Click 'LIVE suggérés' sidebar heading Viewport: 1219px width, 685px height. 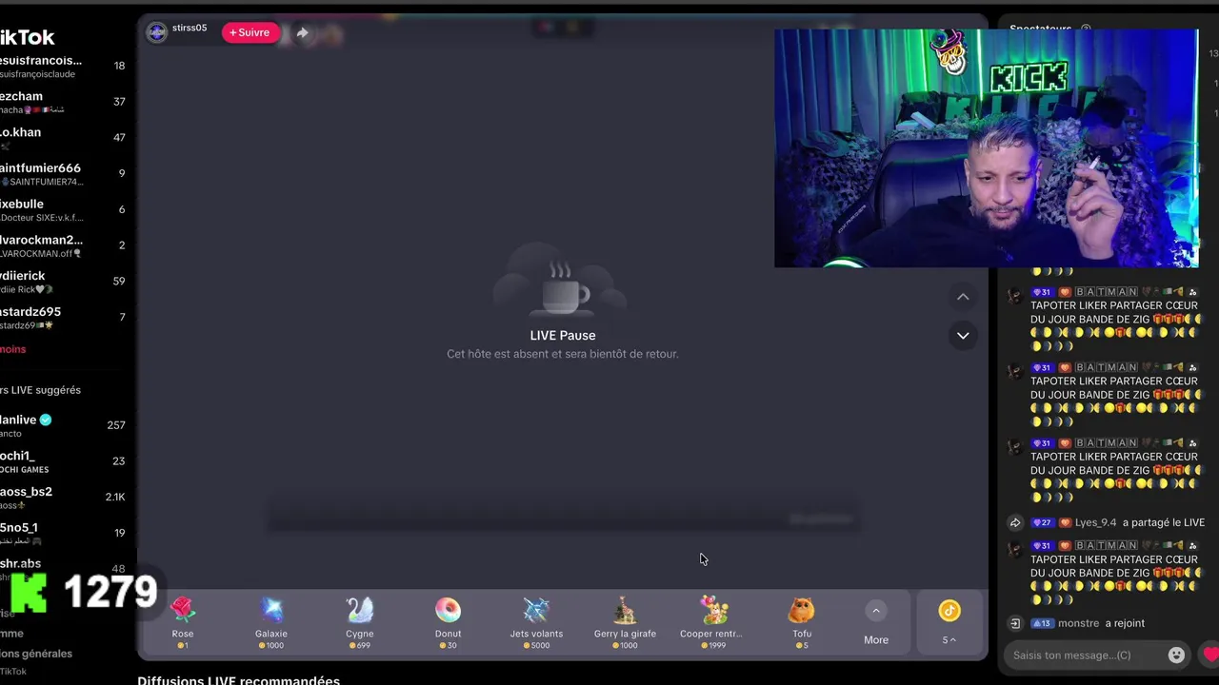[40, 390]
